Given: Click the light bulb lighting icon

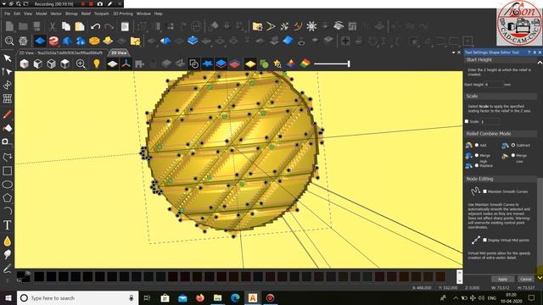Looking at the screenshot, I should (97, 64).
